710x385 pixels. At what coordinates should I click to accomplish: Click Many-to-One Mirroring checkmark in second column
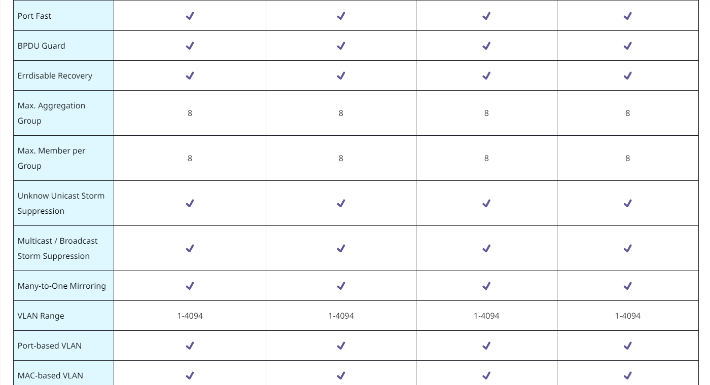pyautogui.click(x=341, y=286)
